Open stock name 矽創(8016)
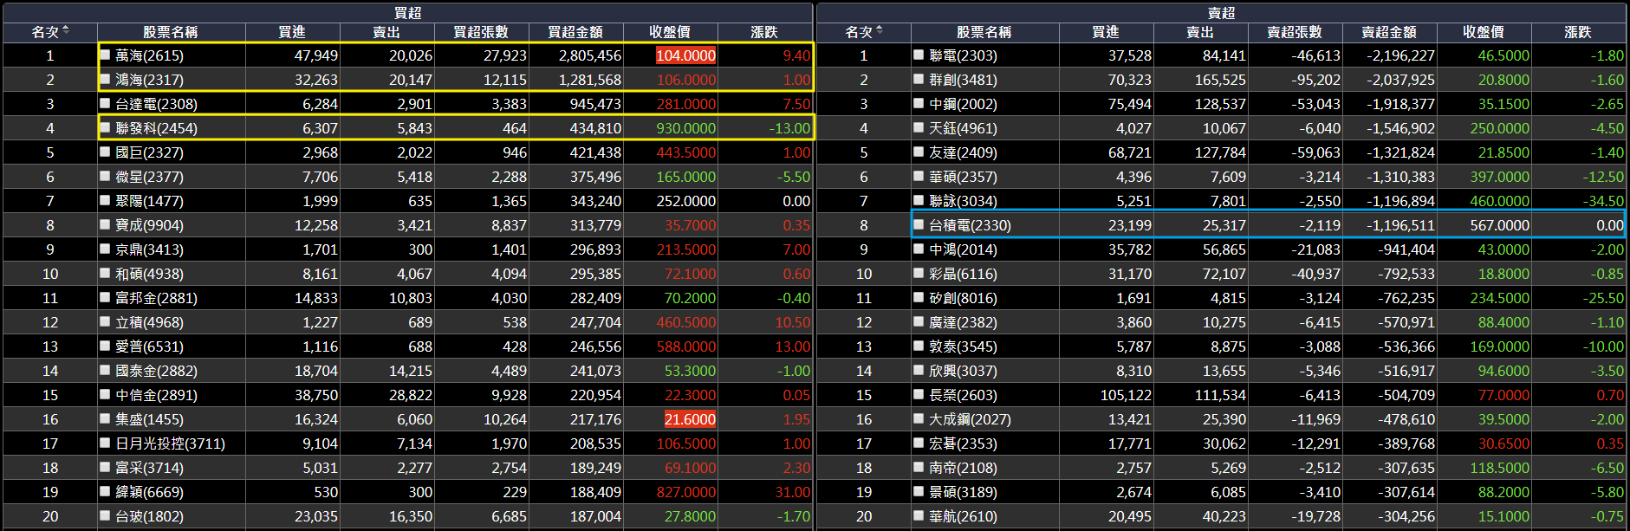The image size is (1630, 531). pos(963,298)
